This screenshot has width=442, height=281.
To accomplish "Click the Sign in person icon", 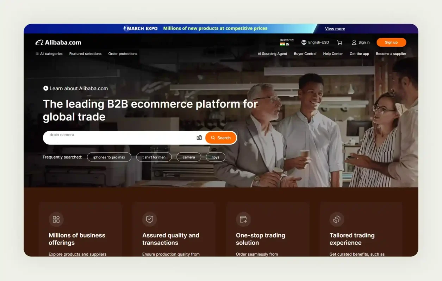I will (354, 42).
